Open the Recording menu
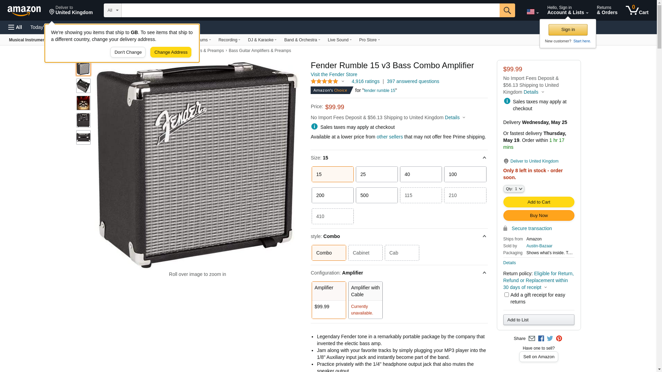The height and width of the screenshot is (372, 662). 229,40
